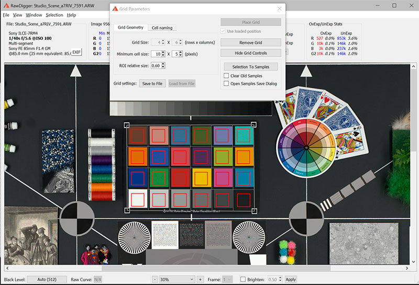Close the Grid Parameters dialog
Viewport: 419px width, 285px height.
tap(280, 9)
